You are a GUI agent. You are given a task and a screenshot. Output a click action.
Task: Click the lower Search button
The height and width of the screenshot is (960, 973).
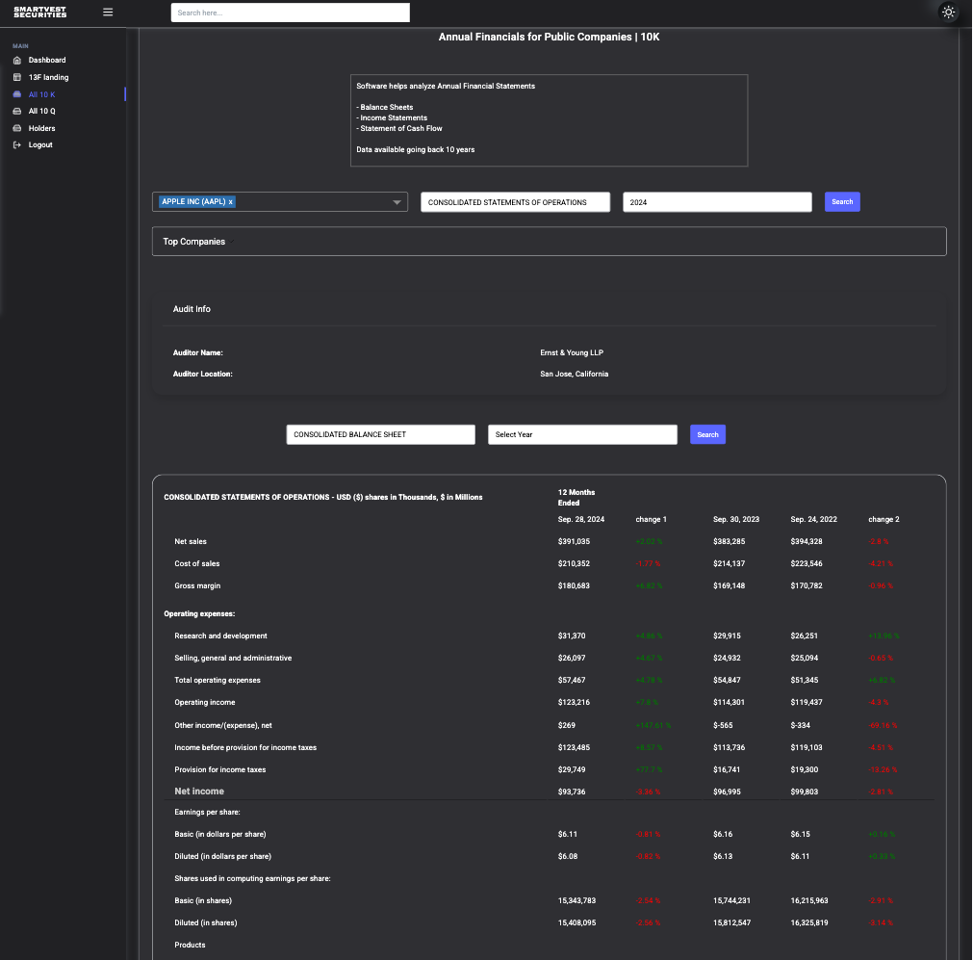click(x=707, y=434)
